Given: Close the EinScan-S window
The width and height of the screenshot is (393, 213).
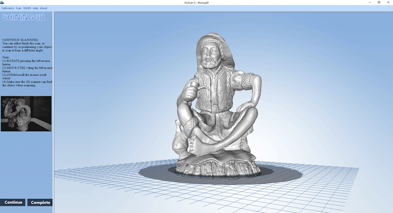Looking at the screenshot, I should [389, 2].
